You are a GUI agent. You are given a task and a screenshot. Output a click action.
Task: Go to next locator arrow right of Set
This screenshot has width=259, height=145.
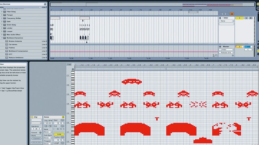228,14
